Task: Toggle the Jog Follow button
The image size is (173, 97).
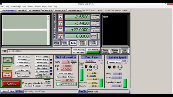Action: point(125,51)
